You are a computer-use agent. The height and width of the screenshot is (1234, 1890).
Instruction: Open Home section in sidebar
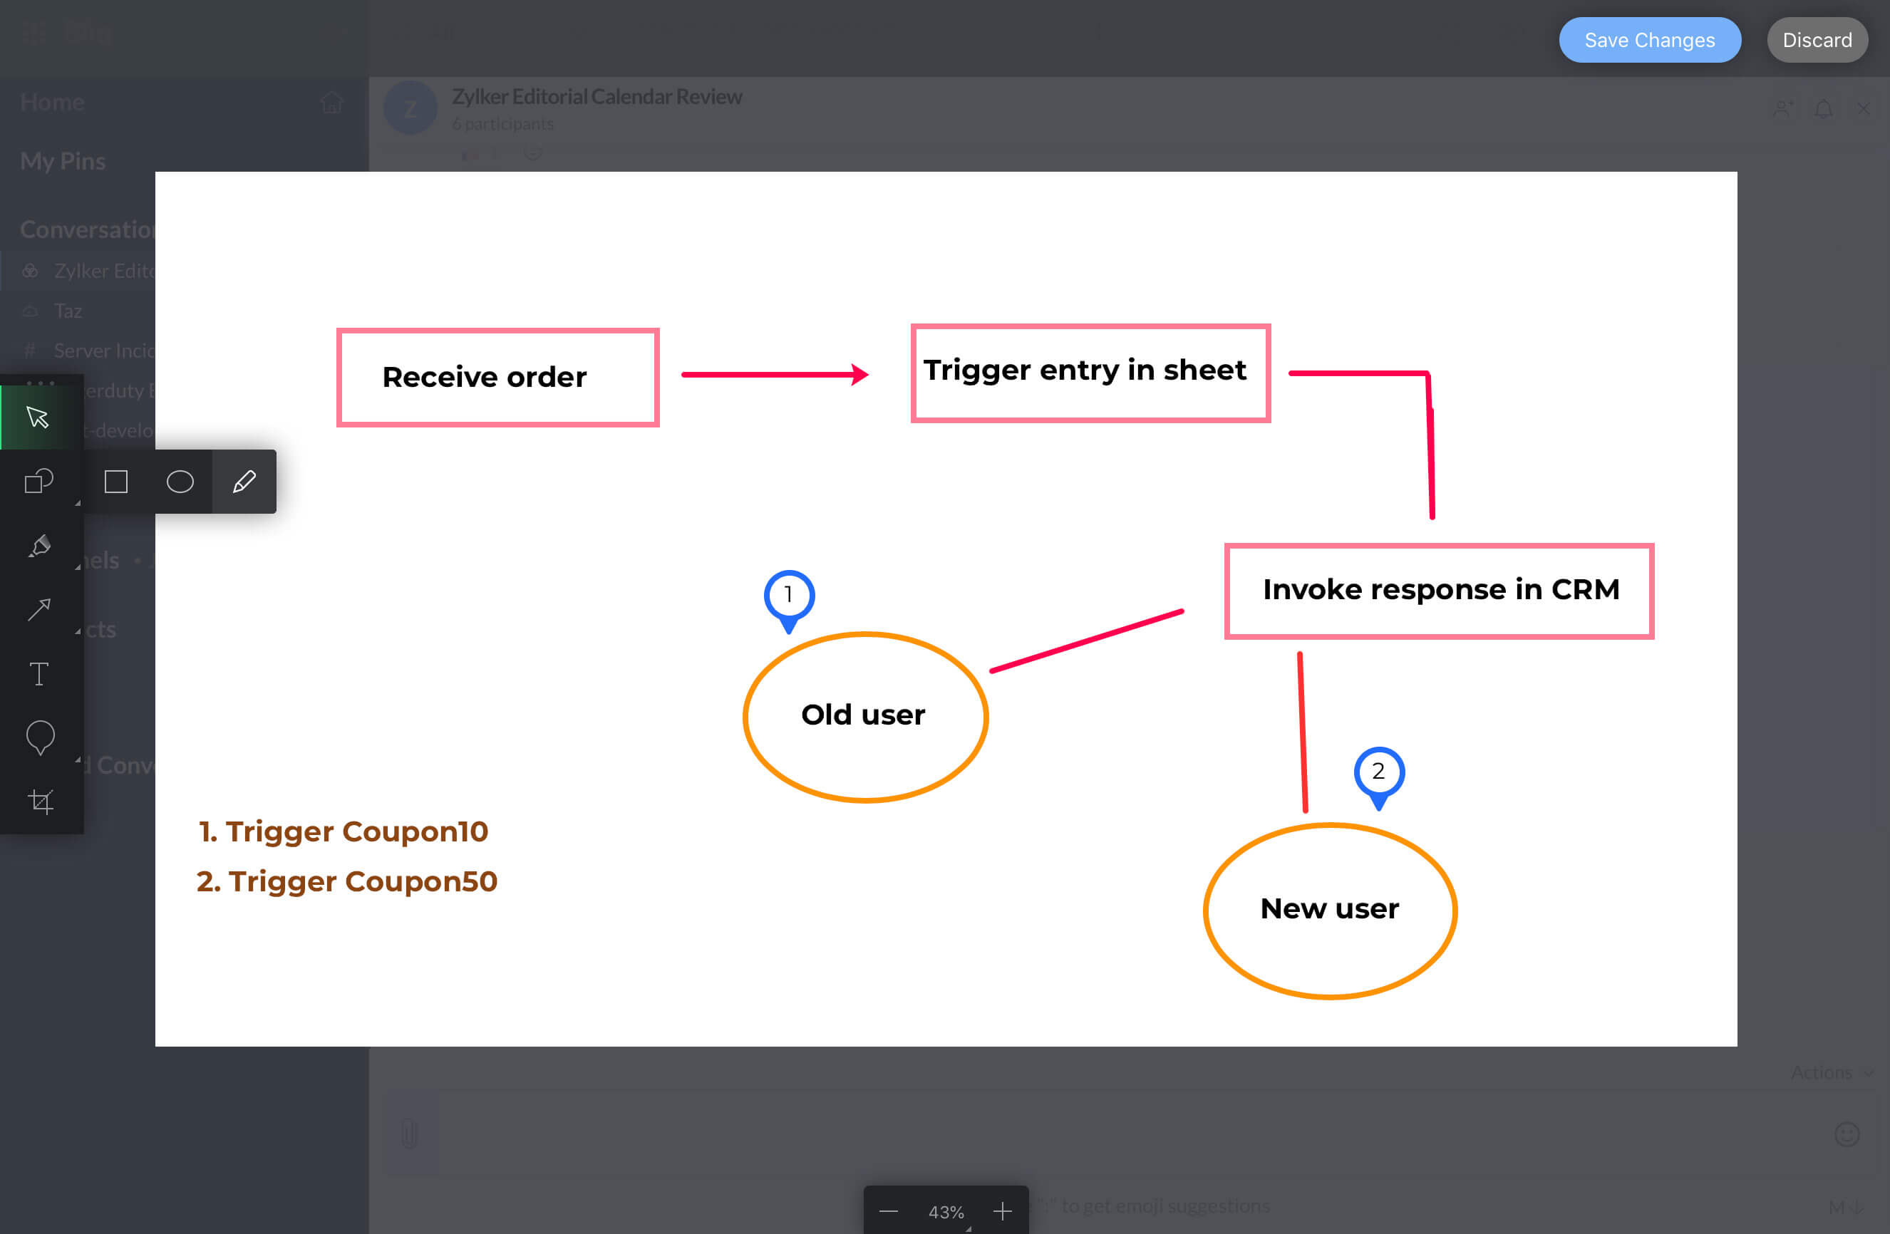[52, 102]
